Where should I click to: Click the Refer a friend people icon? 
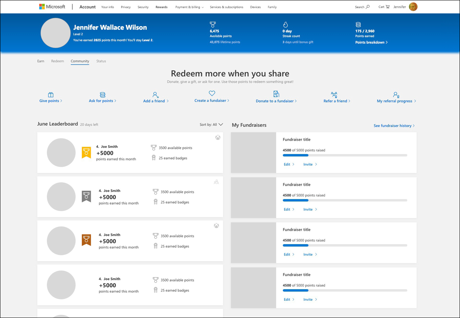click(x=334, y=95)
